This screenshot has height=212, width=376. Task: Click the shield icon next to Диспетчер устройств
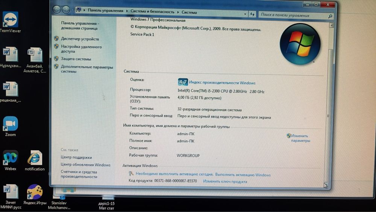click(56, 38)
